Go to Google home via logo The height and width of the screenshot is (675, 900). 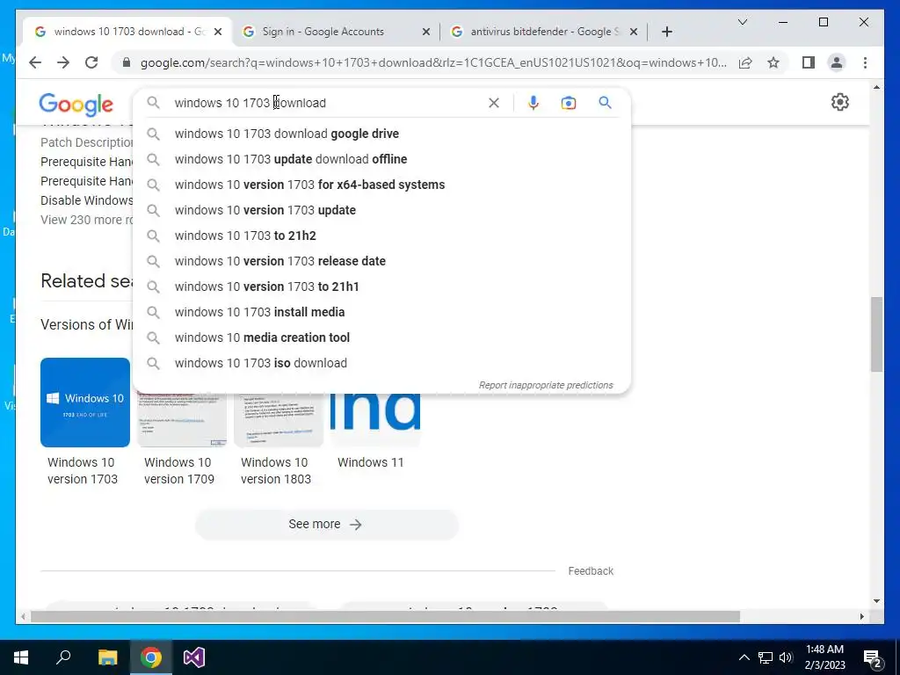pos(76,105)
